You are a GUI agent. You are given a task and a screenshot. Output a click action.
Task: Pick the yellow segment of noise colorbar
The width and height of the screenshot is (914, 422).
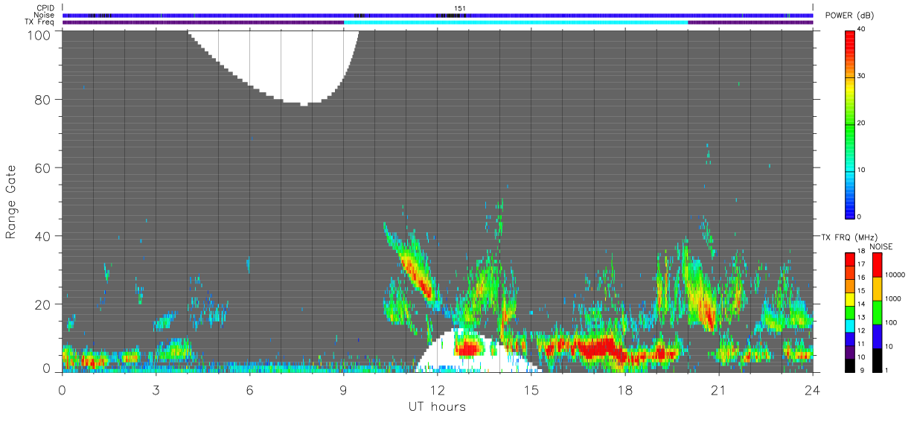coord(877,289)
